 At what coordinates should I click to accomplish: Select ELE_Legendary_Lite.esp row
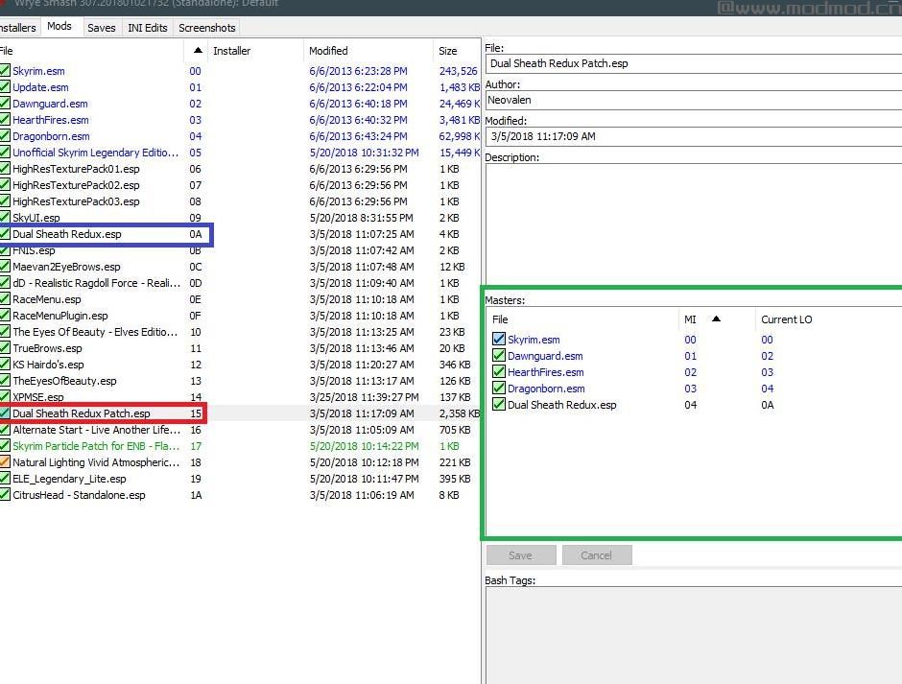[x=240, y=479]
